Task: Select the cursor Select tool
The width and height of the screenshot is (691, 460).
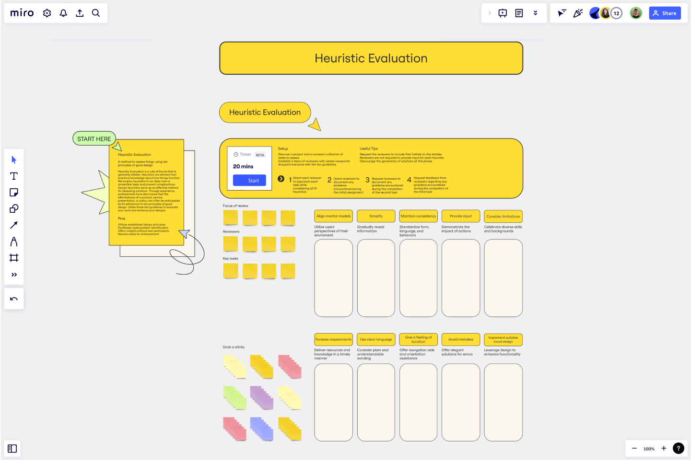Action: (x=14, y=159)
